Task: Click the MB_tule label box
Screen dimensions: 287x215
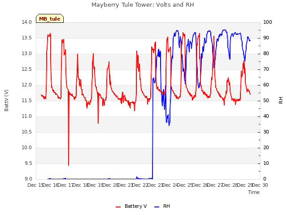Action: point(50,18)
